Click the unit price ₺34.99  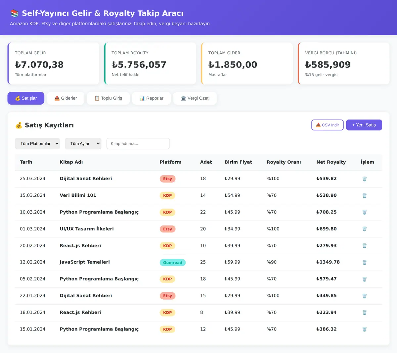(232, 229)
